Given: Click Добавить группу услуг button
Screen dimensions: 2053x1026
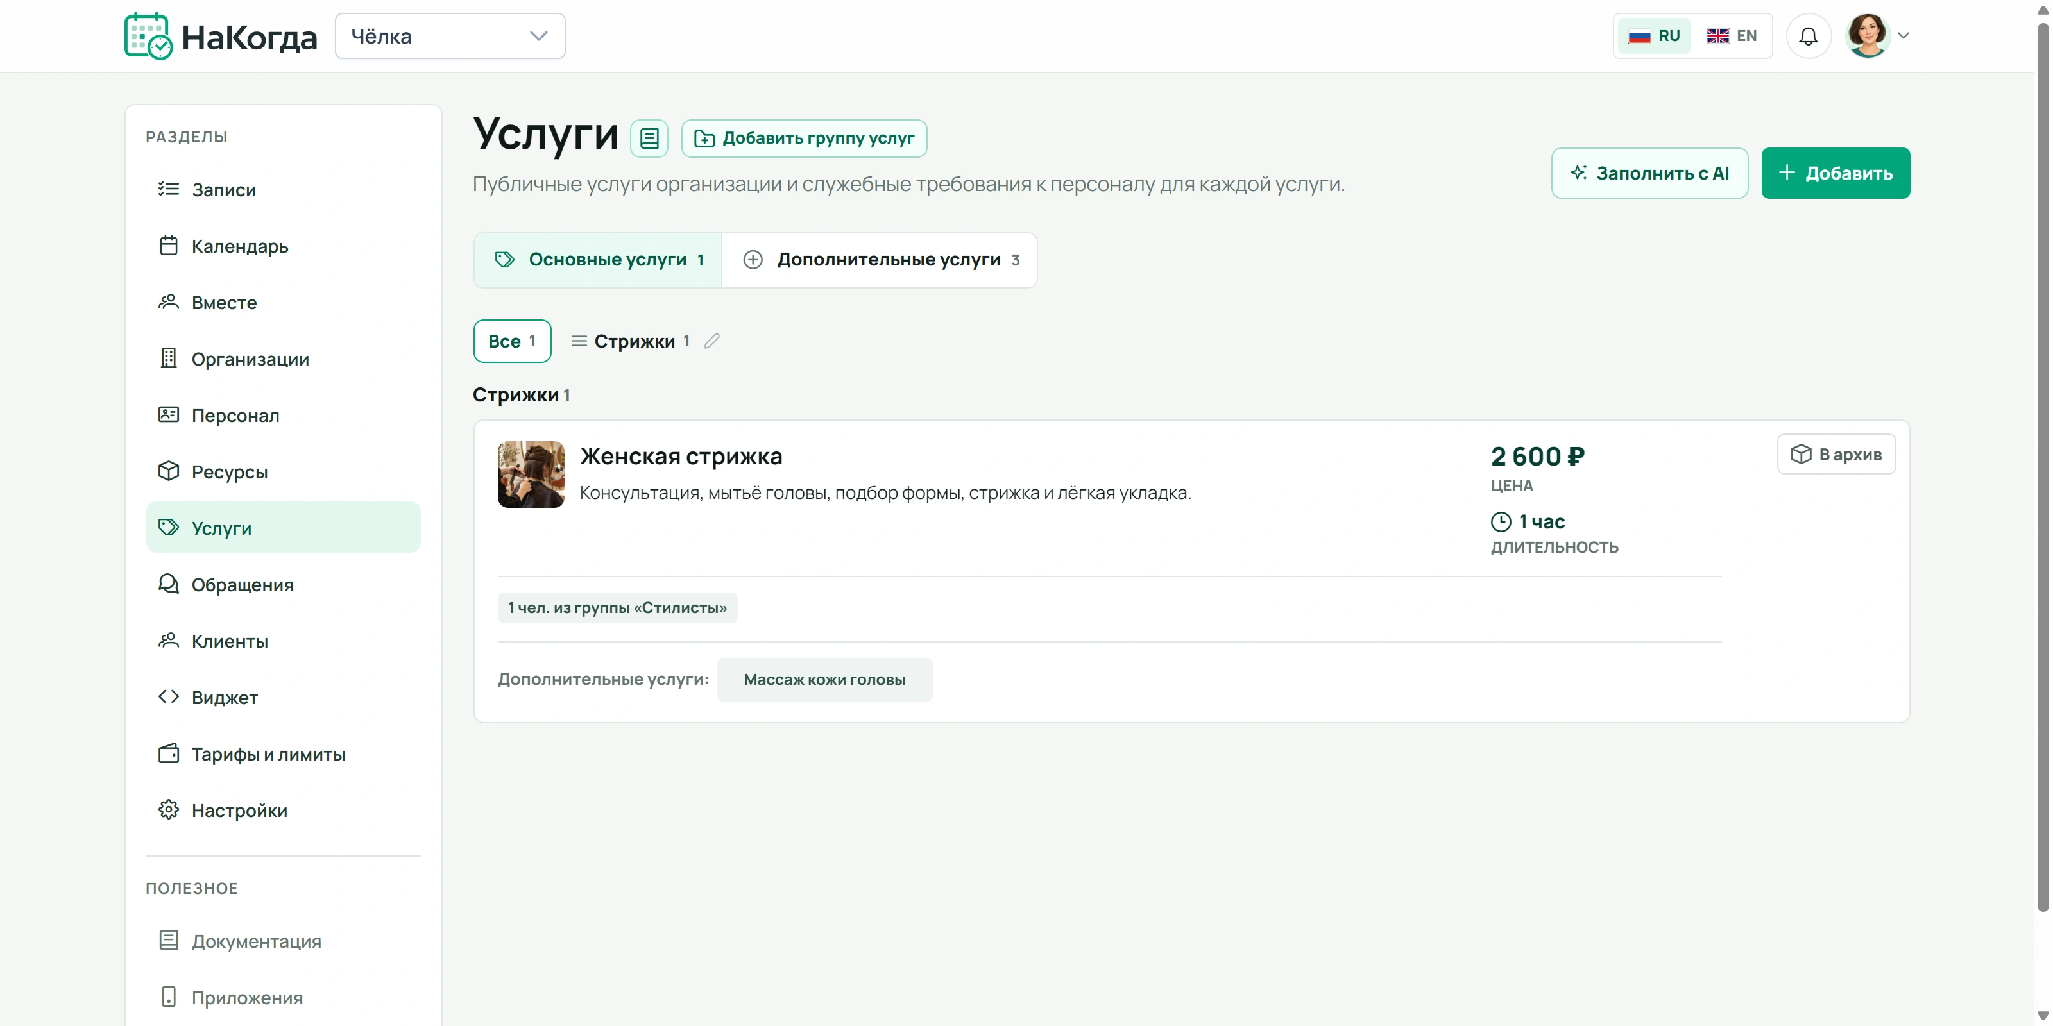Looking at the screenshot, I should (803, 139).
